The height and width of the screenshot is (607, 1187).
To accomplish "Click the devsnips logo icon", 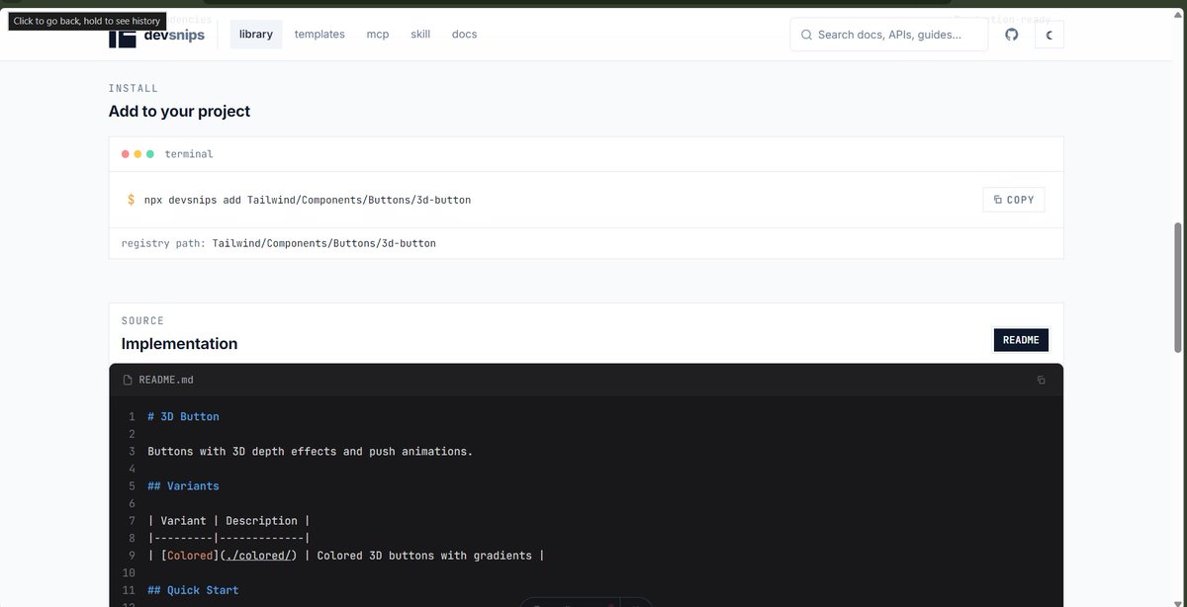I will click(122, 38).
